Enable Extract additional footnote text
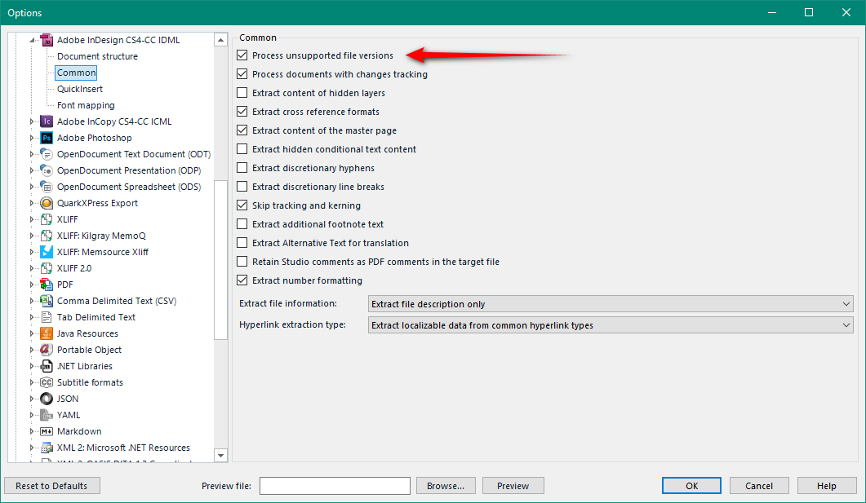This screenshot has height=503, width=866. pyautogui.click(x=242, y=224)
